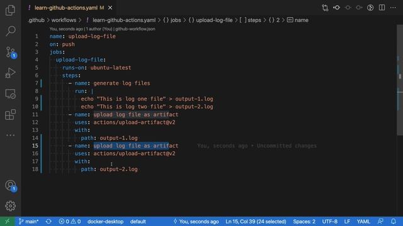
Task: Go to next revision circle icon
Action: coord(359,8)
